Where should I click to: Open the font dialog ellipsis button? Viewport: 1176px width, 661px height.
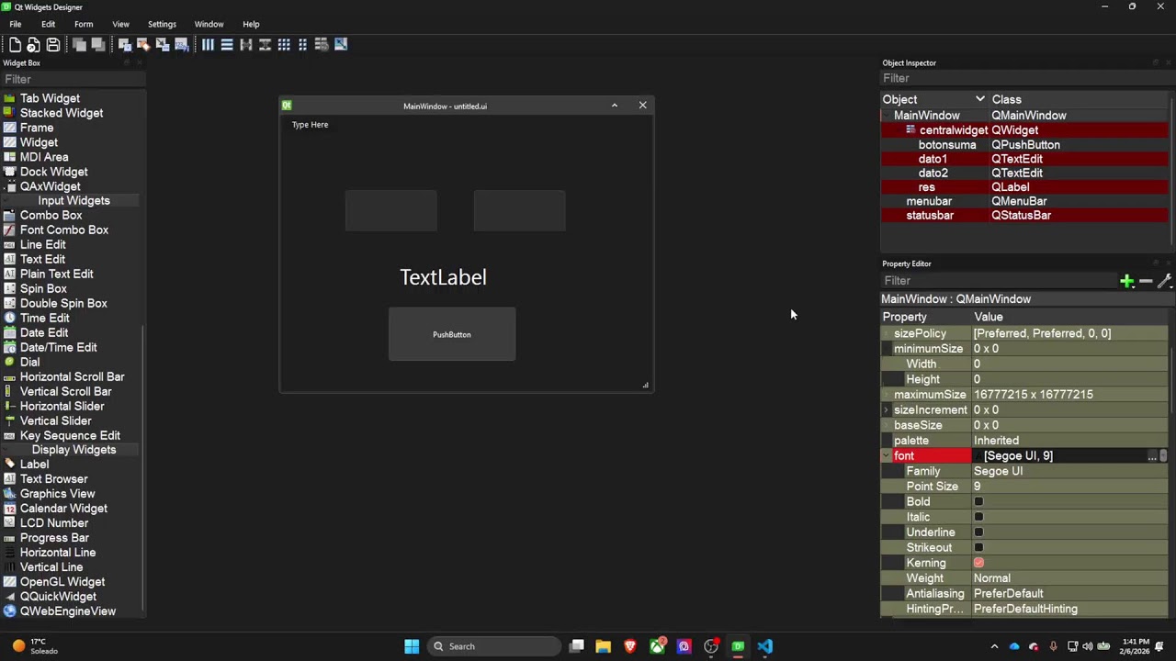tap(1152, 456)
